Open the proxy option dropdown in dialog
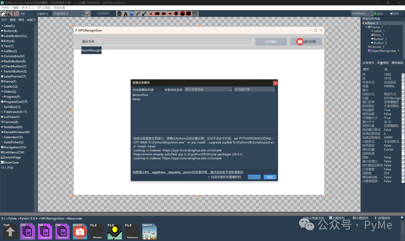Image resolution: width=405 pixels, height=241 pixels. 254,90
